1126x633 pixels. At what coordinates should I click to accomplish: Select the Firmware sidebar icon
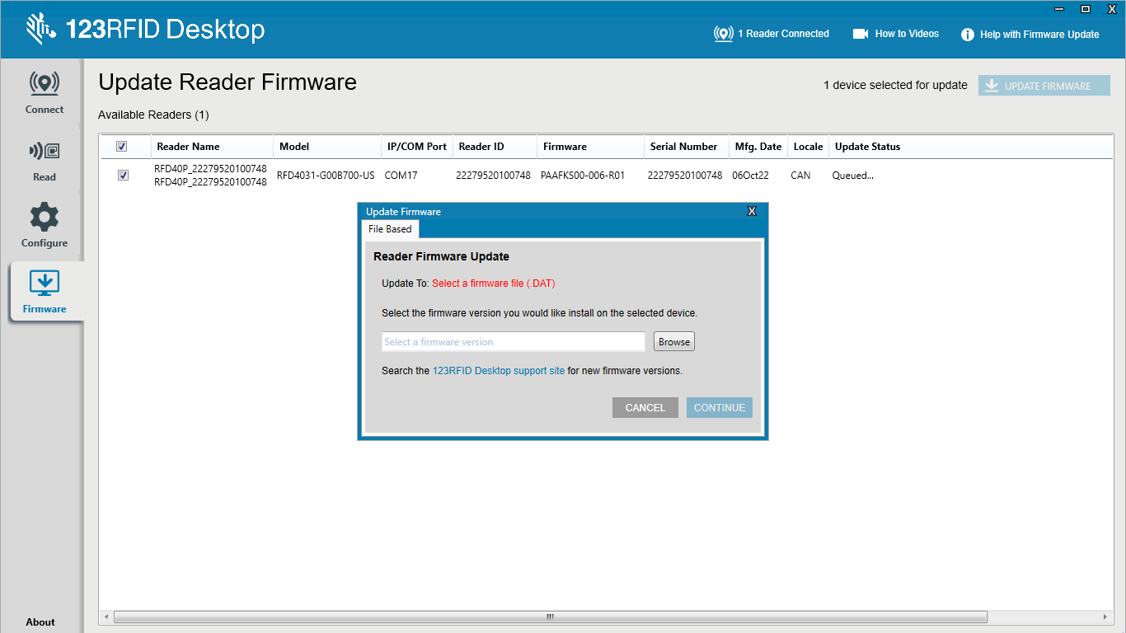tap(45, 292)
